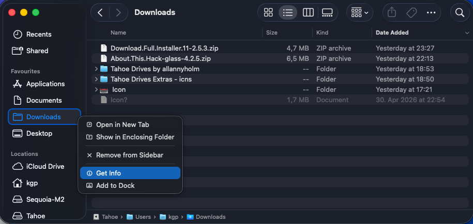This screenshot has width=473, height=224.
Task: Sort by the Size column header
Action: tap(272, 33)
